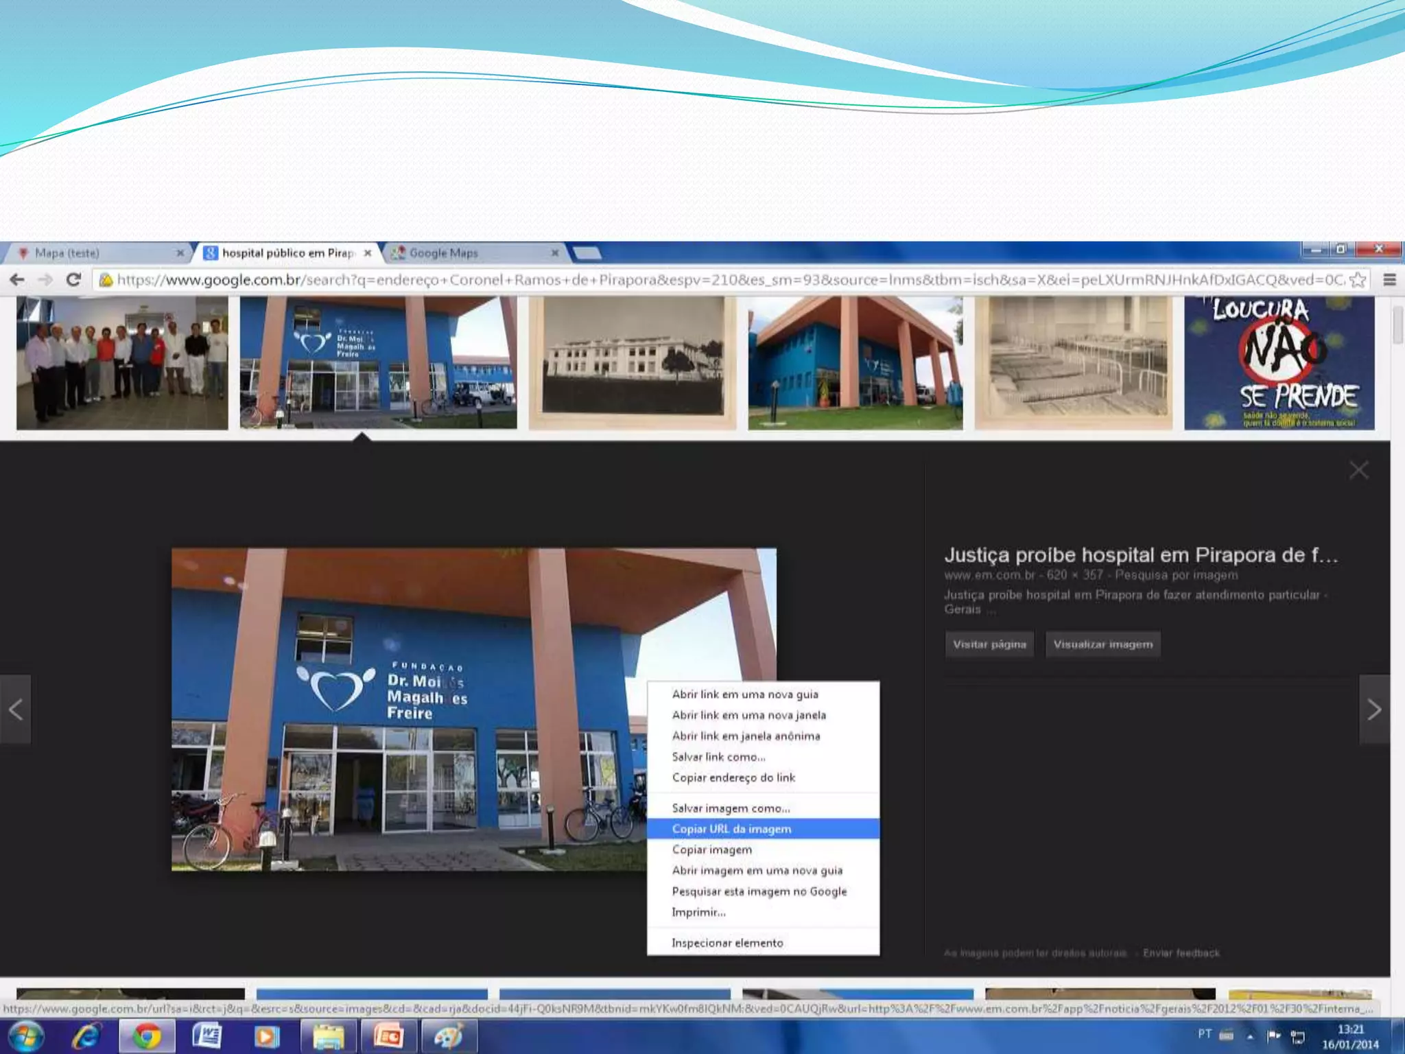The image size is (1405, 1054).
Task: Choose Inspecionar elemento in context menu
Action: 727,943
